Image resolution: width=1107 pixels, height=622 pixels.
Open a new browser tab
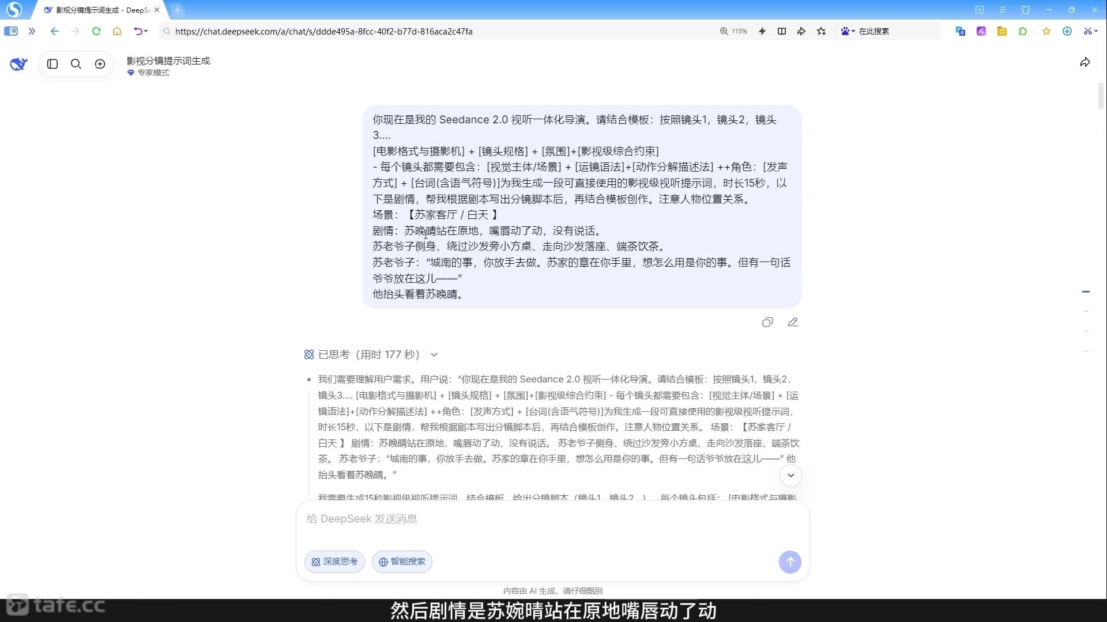tap(178, 10)
